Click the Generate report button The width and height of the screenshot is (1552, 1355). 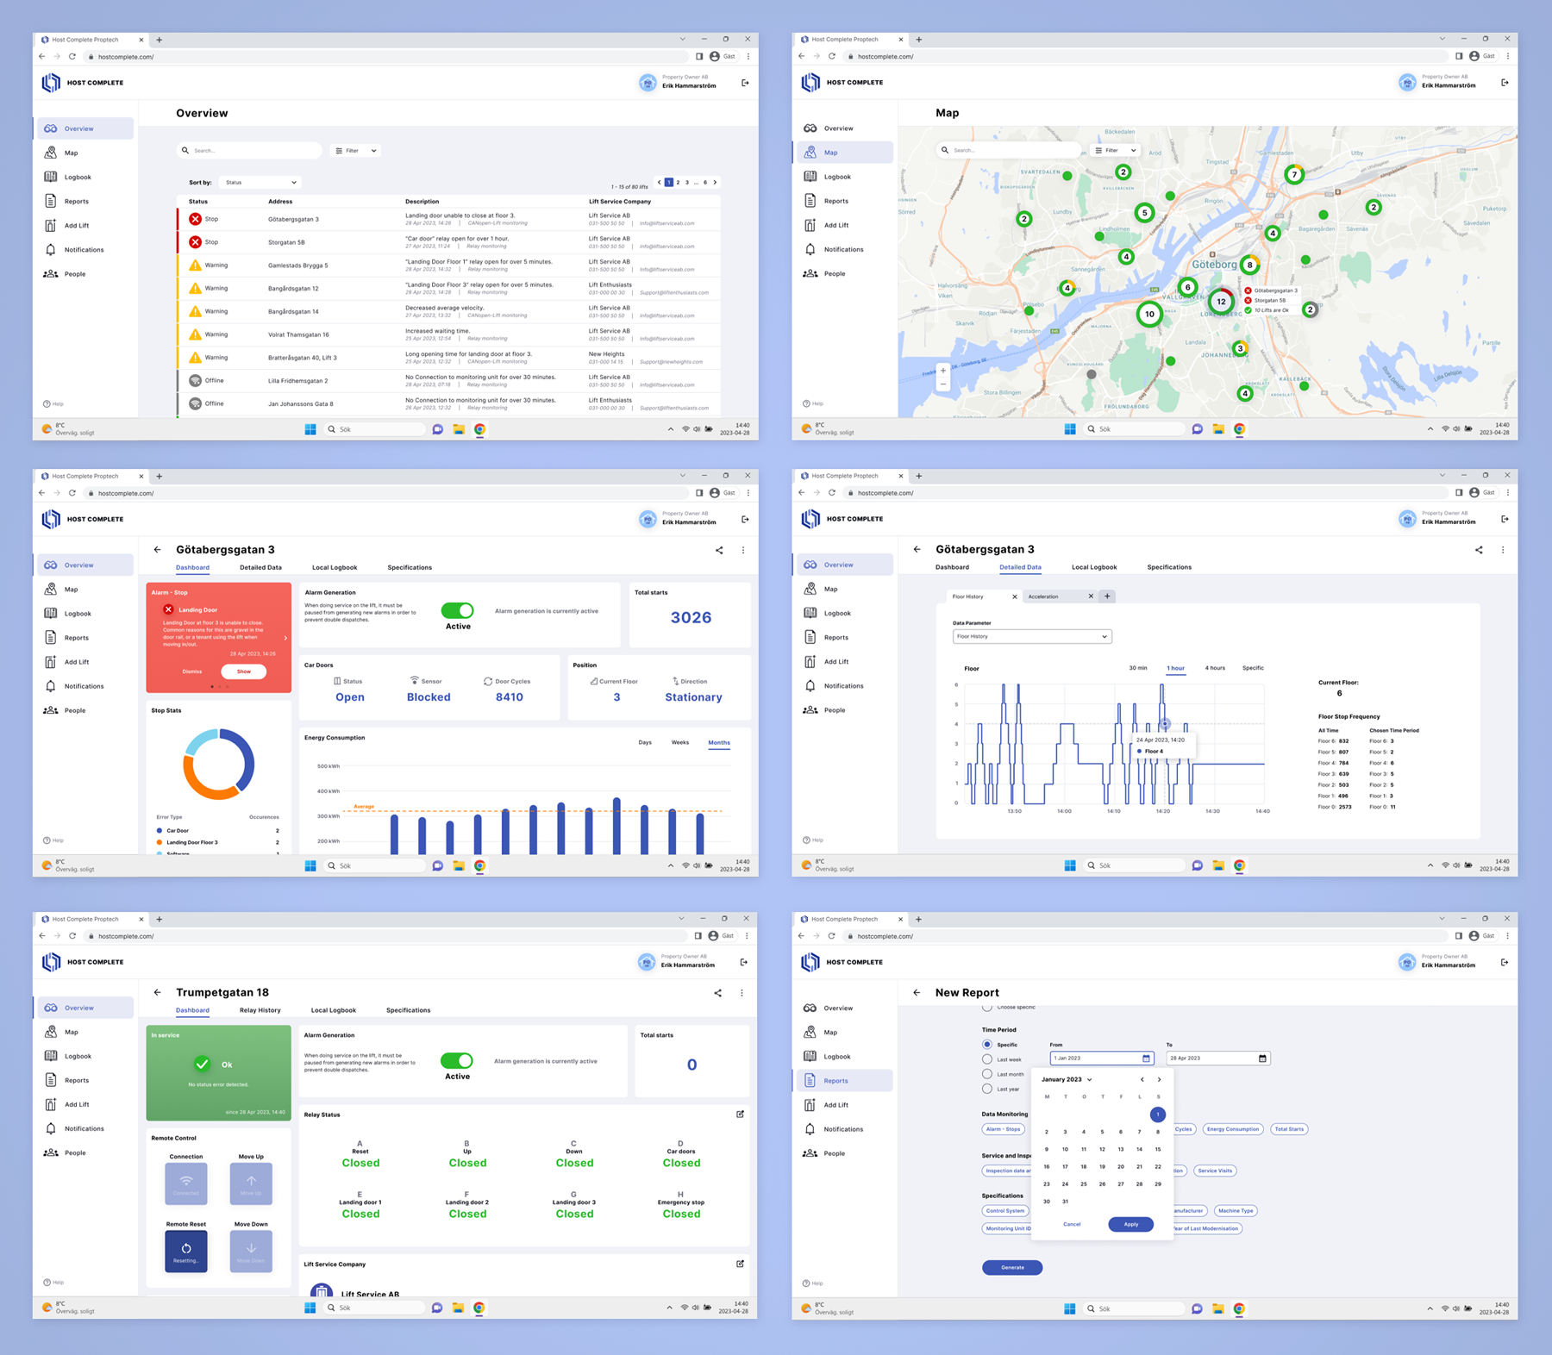pyautogui.click(x=1012, y=1268)
